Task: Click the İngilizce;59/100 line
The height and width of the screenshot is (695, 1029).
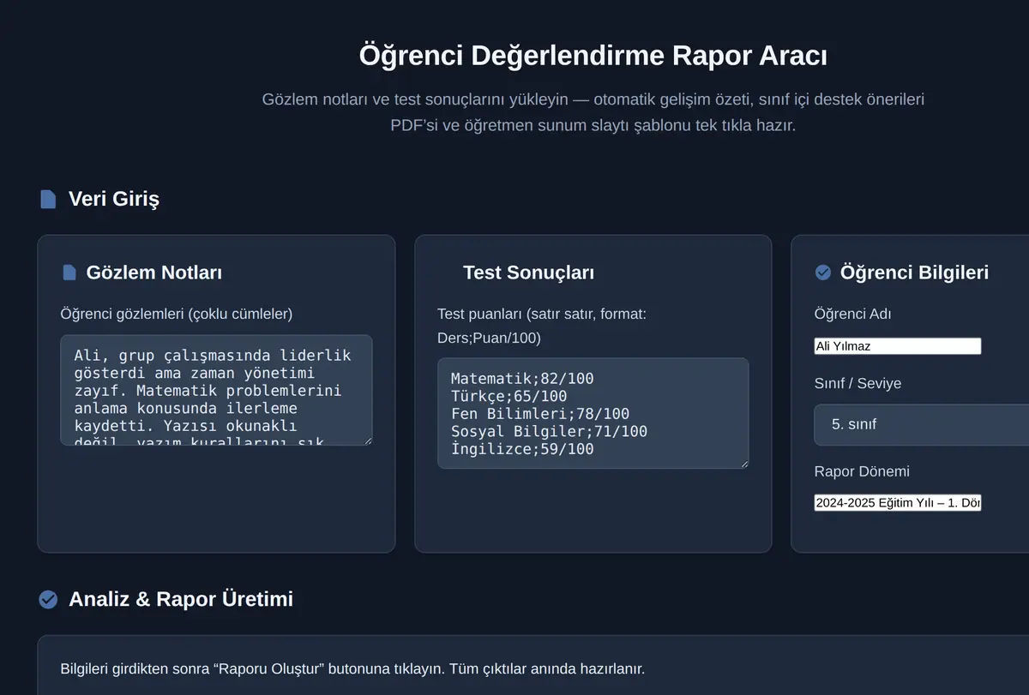Action: tap(522, 449)
